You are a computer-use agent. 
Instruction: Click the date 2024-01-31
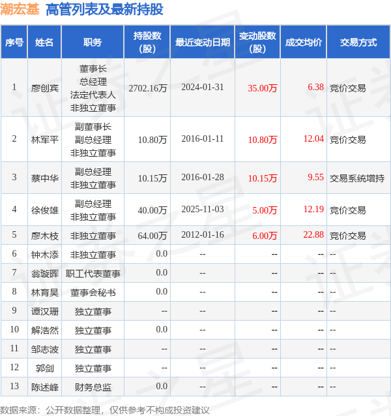pos(203,88)
